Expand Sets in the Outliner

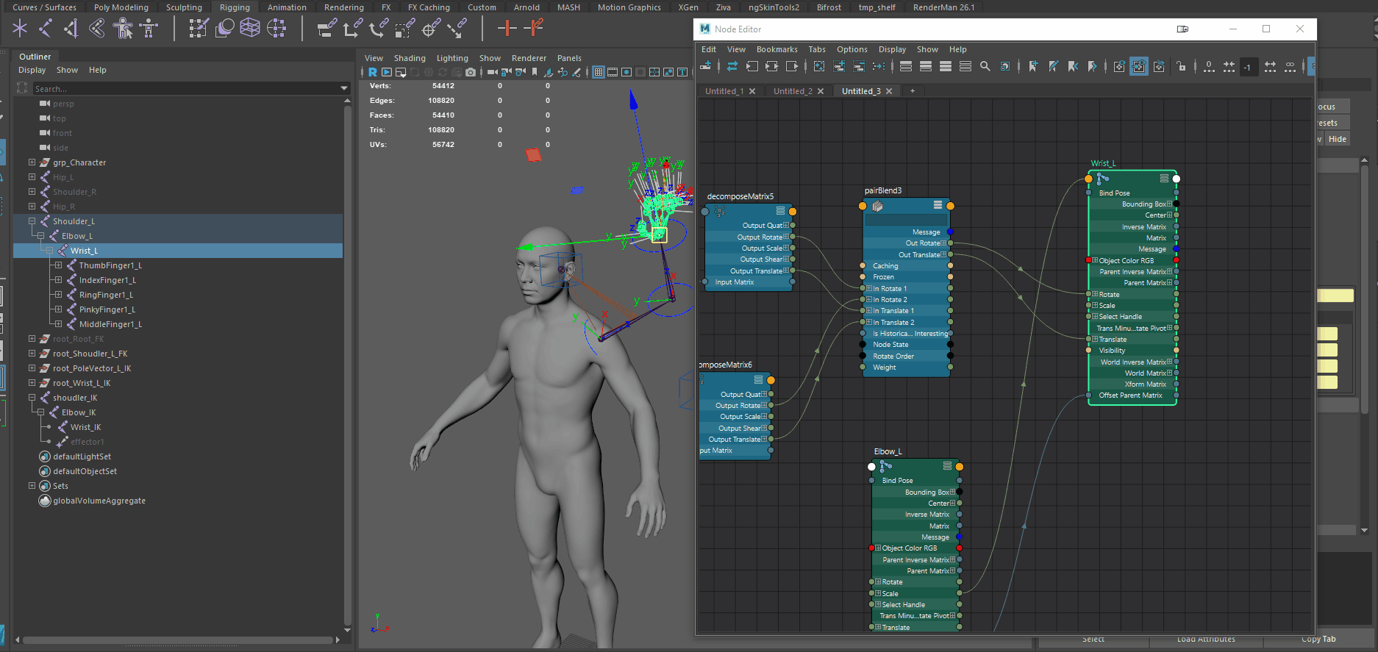coord(32,486)
